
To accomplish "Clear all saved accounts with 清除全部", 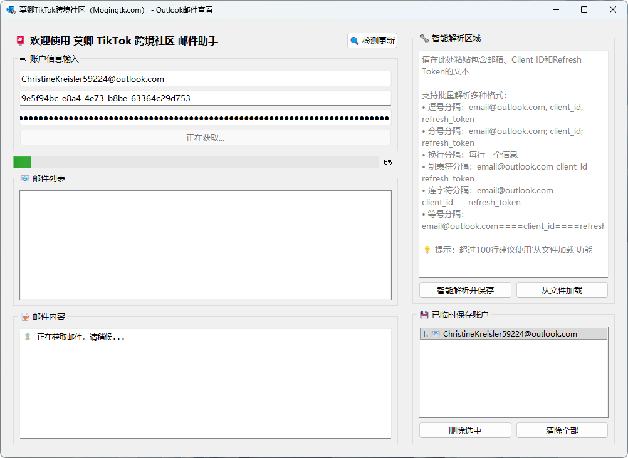I will click(x=562, y=430).
